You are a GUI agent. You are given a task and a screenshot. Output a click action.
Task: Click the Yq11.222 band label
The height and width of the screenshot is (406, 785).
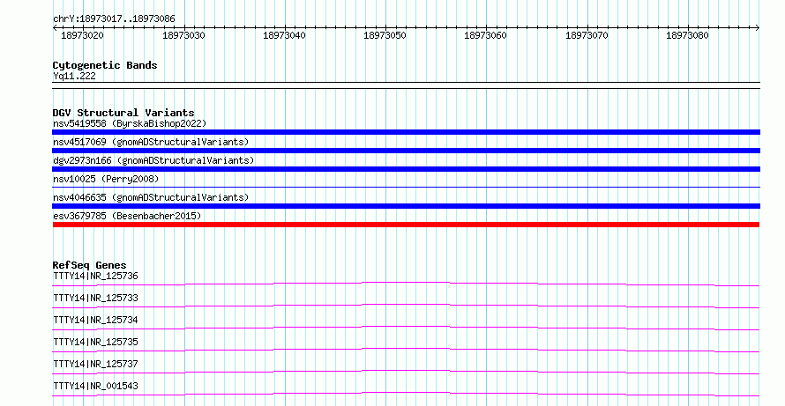(74, 76)
